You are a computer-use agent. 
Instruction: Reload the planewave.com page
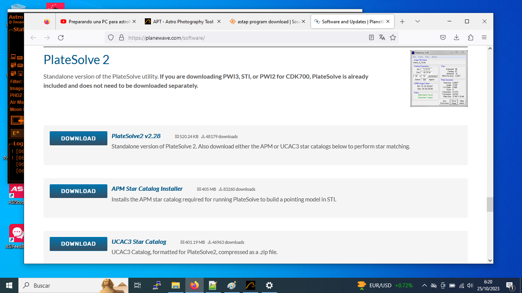[61, 37]
